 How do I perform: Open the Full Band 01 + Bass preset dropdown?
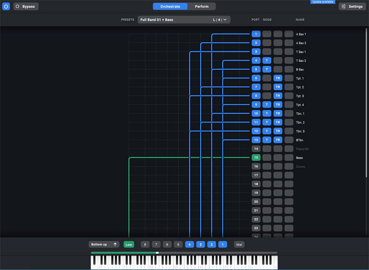click(x=175, y=20)
